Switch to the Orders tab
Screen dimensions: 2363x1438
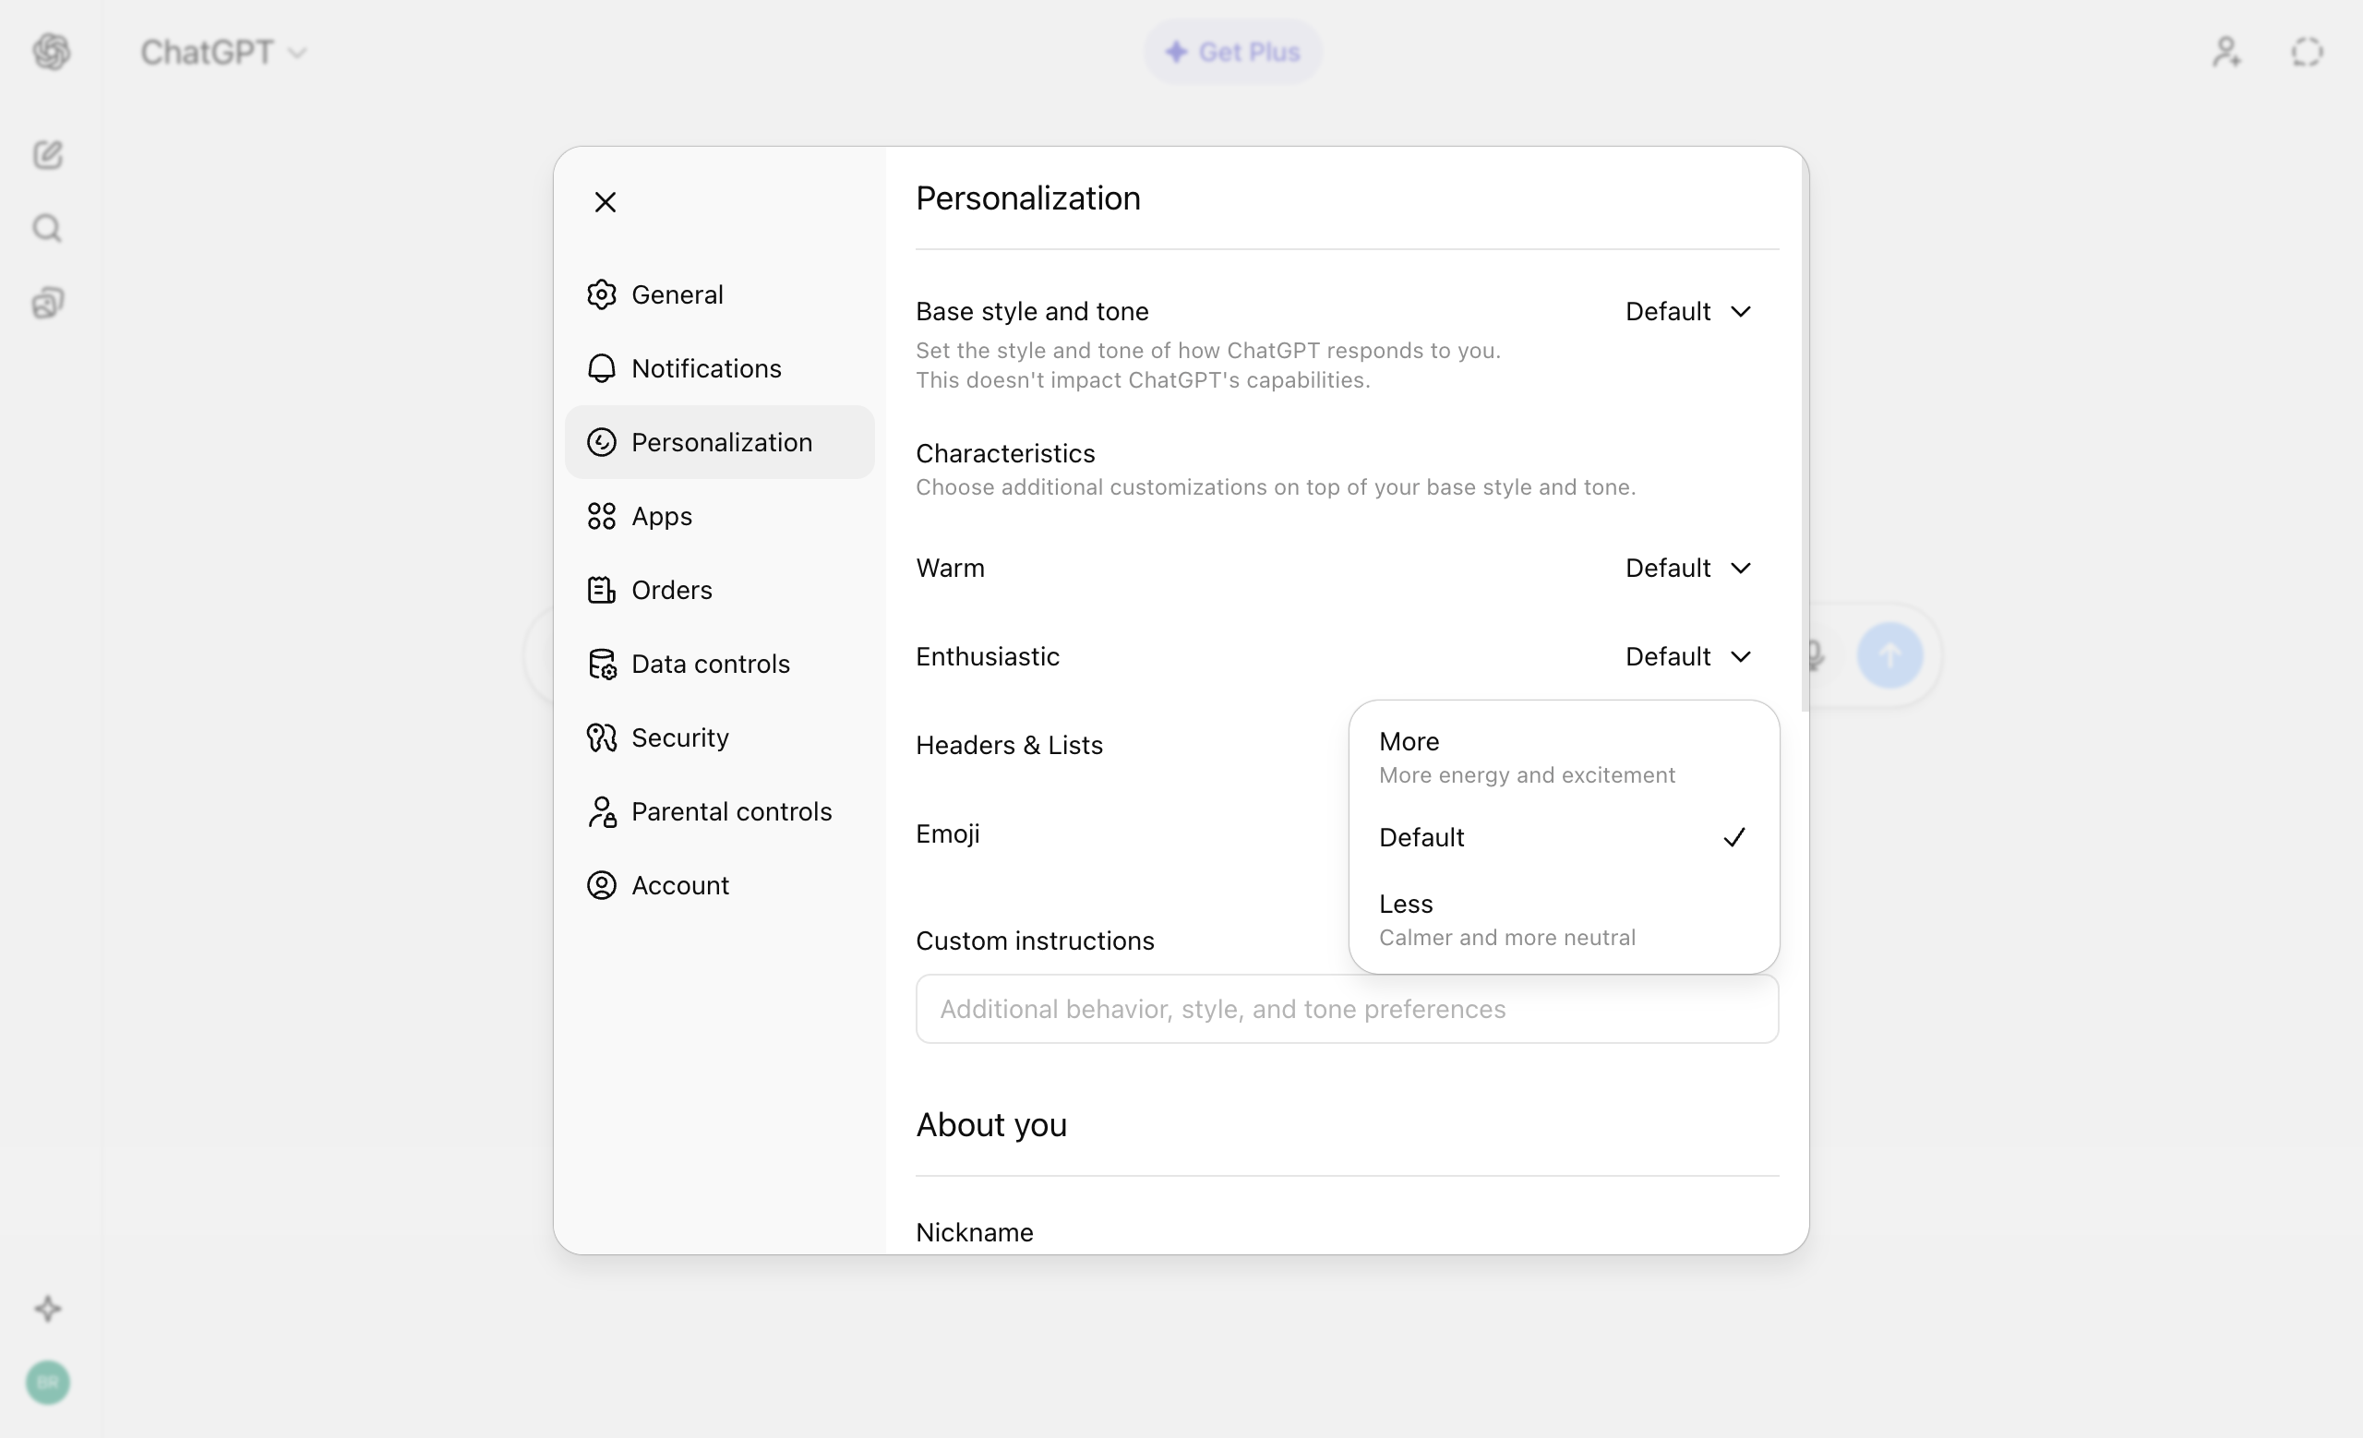[x=719, y=590]
